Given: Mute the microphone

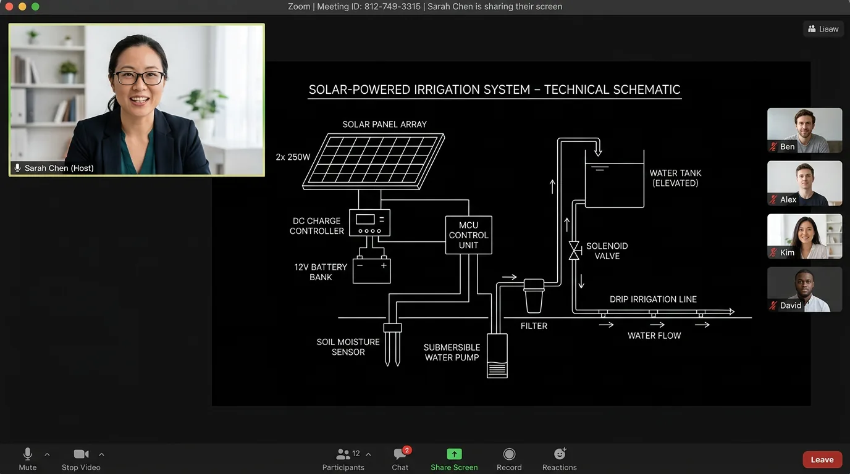Looking at the screenshot, I should (x=28, y=459).
